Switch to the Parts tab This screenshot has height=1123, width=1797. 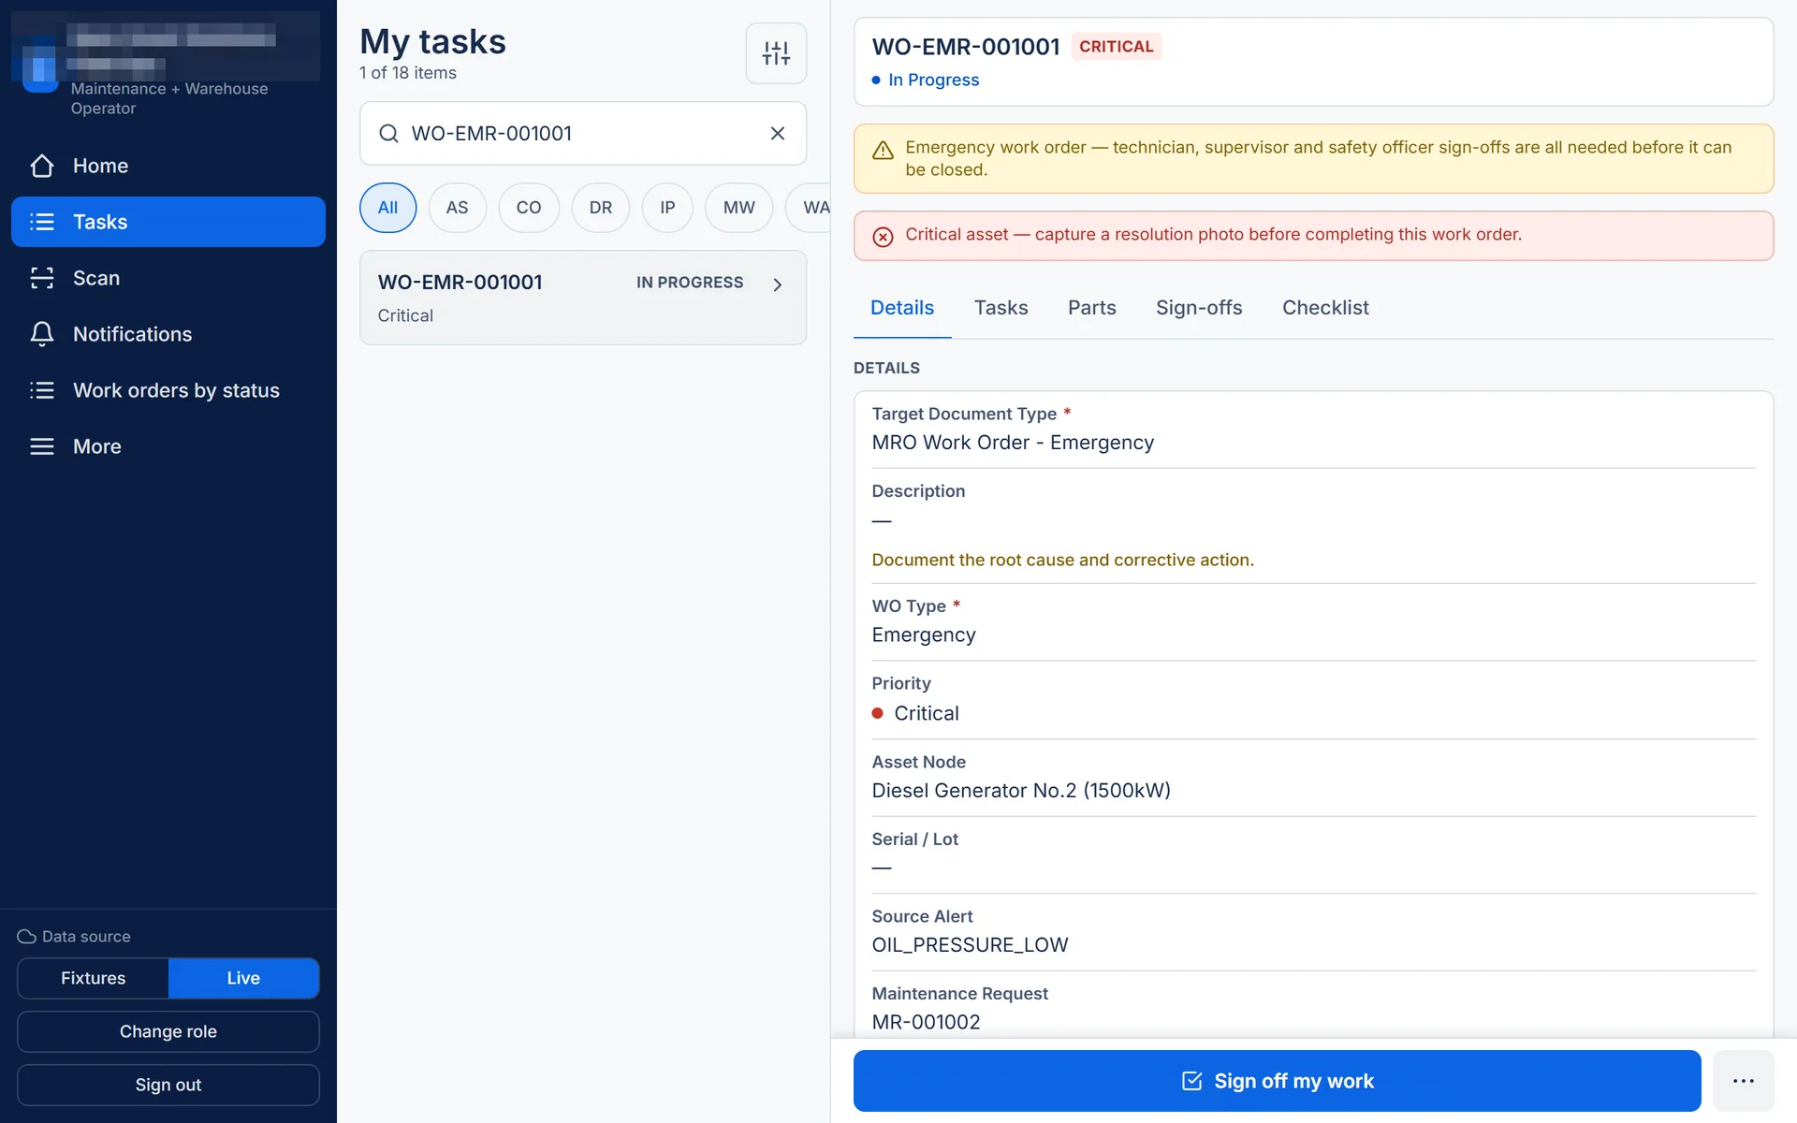(1091, 308)
